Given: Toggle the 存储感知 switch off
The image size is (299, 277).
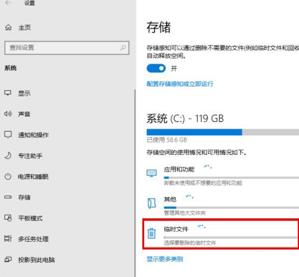Looking at the screenshot, I should pyautogui.click(x=156, y=68).
